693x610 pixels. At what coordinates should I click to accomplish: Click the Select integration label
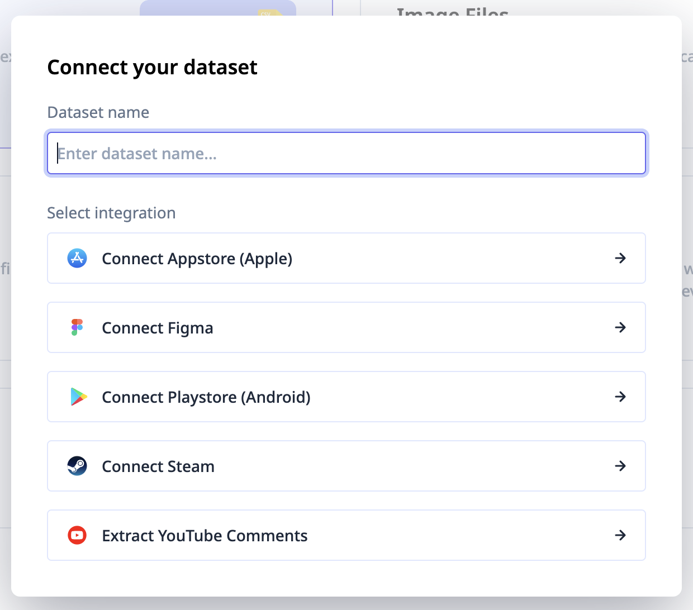[111, 213]
